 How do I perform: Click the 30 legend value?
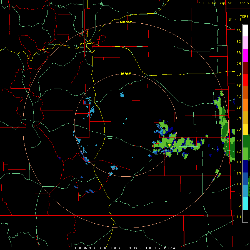[x=239, y=129]
